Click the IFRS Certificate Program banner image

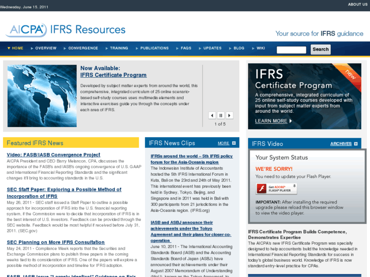point(304,96)
